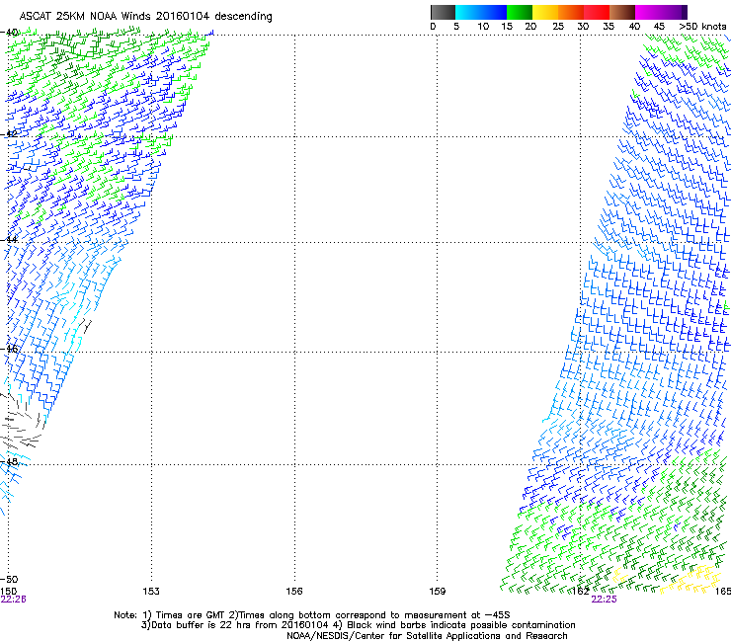Click the latitude label '-40'
This screenshot has width=731, height=642.
click(x=9, y=33)
